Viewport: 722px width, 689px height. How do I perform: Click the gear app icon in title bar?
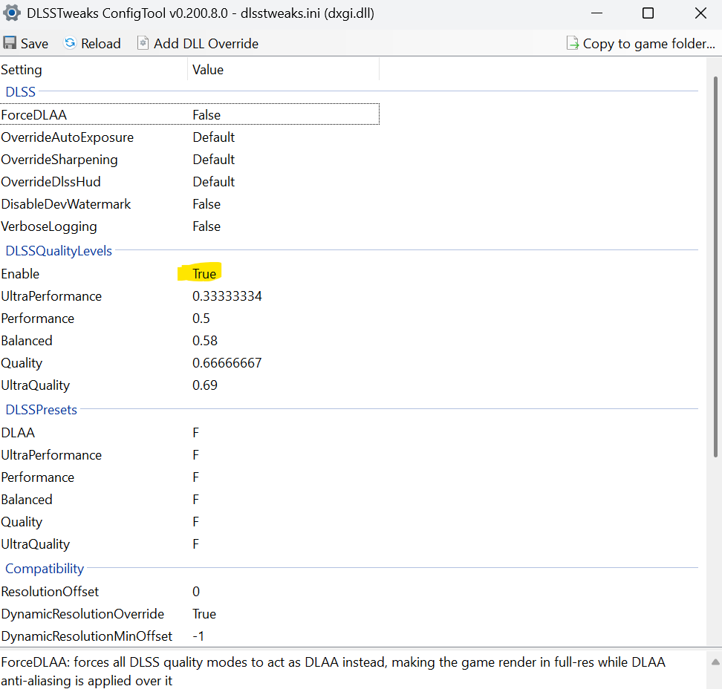click(12, 13)
